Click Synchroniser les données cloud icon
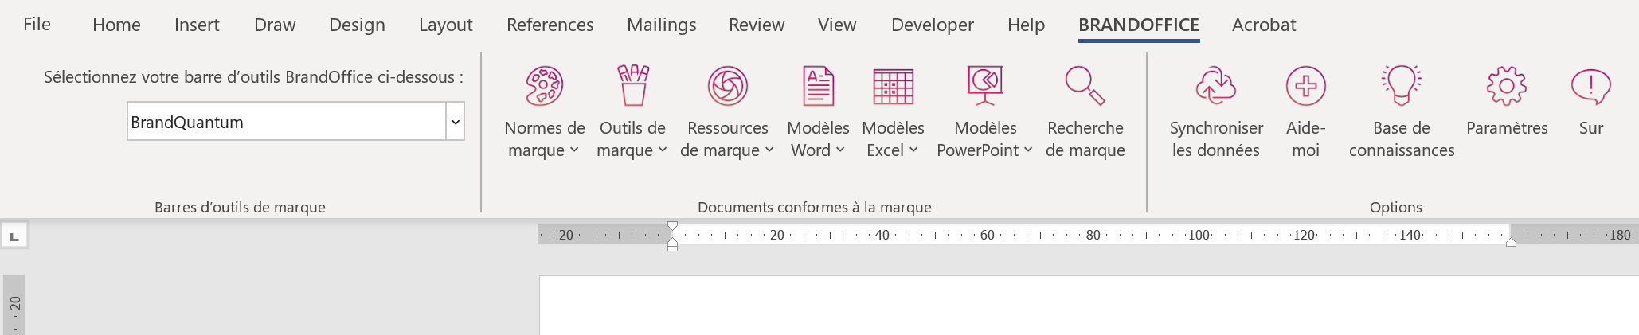1639x335 pixels. point(1215,86)
